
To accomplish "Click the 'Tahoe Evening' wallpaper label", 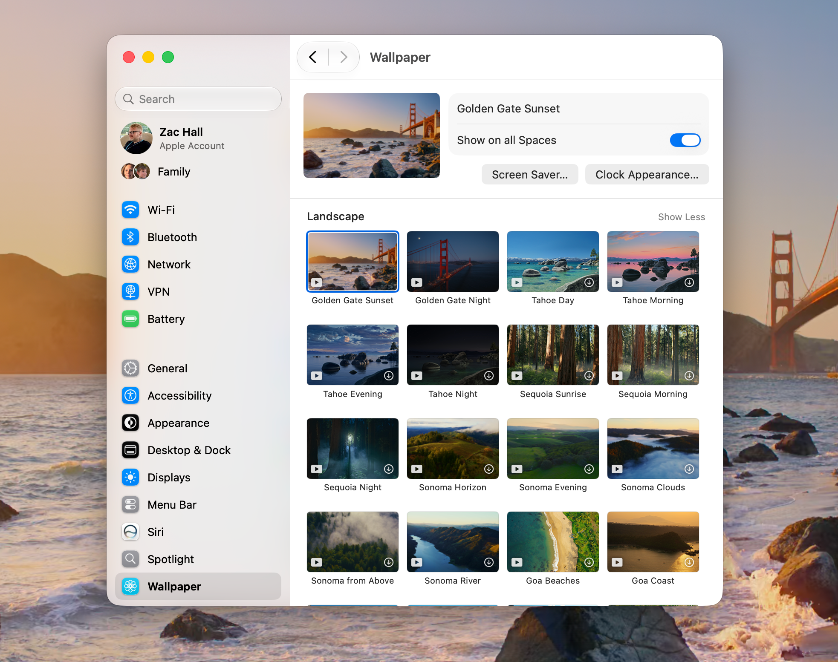I will pyautogui.click(x=353, y=394).
